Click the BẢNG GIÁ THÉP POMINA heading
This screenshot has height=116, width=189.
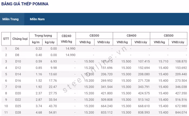click(25, 4)
